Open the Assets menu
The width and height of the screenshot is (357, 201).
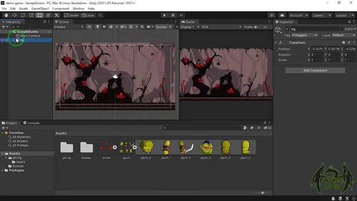(x=23, y=9)
